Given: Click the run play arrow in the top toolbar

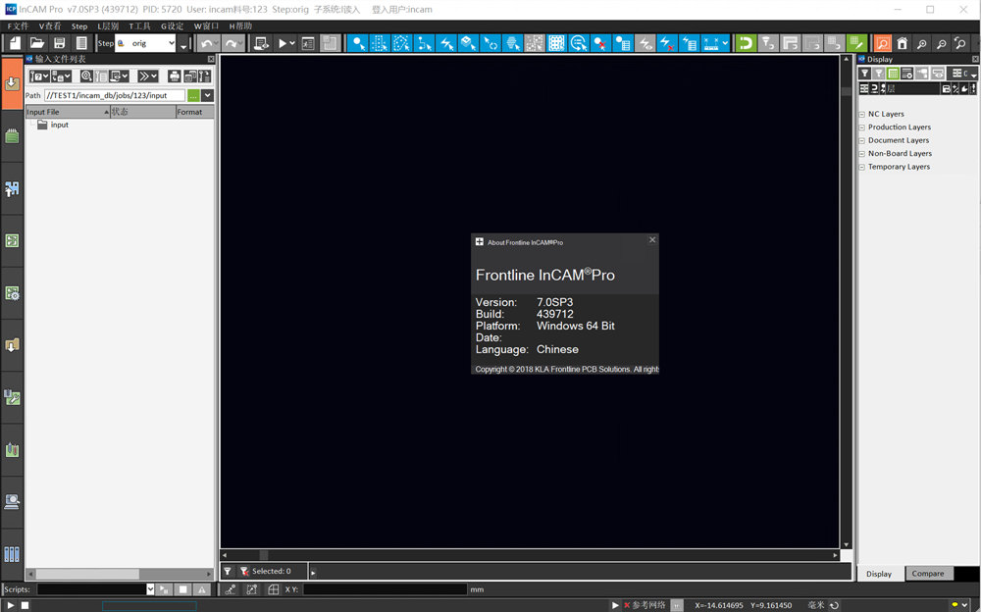Looking at the screenshot, I should click(283, 43).
